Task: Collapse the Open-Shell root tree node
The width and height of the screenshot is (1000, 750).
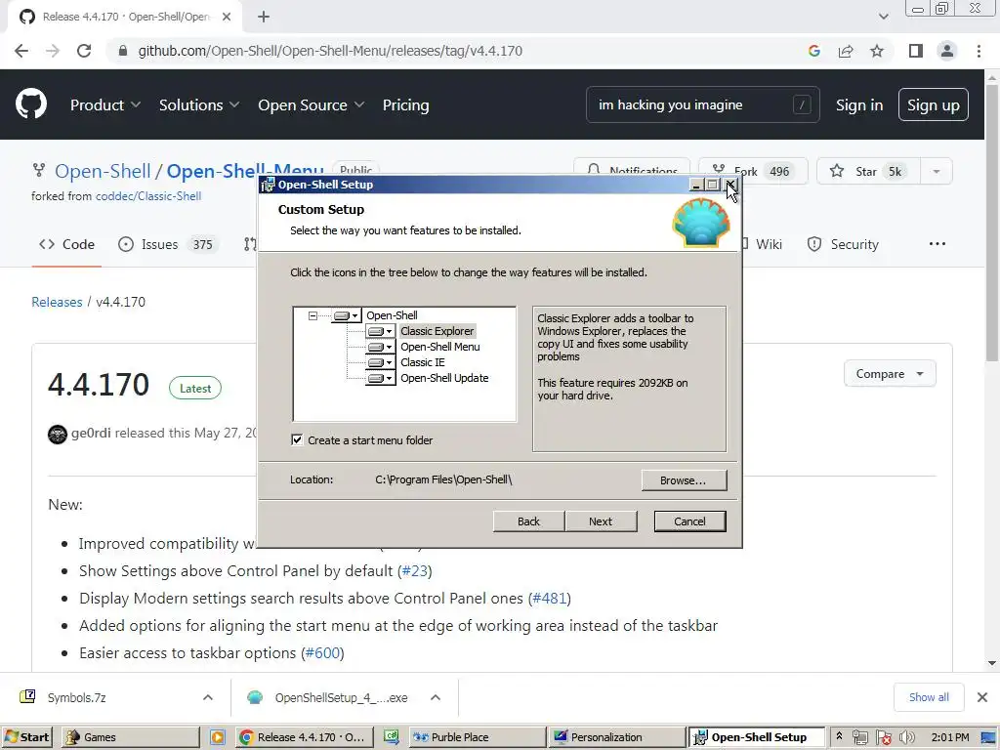Action: (312, 315)
